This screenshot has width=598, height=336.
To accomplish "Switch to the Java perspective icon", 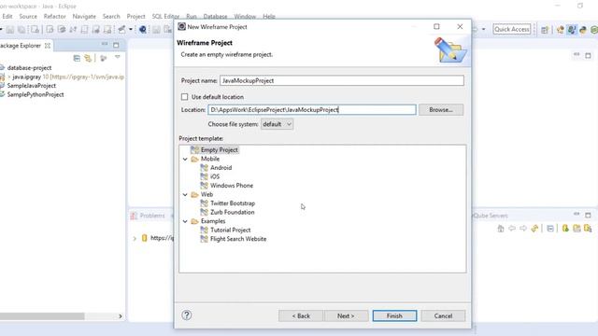I will (571, 30).
